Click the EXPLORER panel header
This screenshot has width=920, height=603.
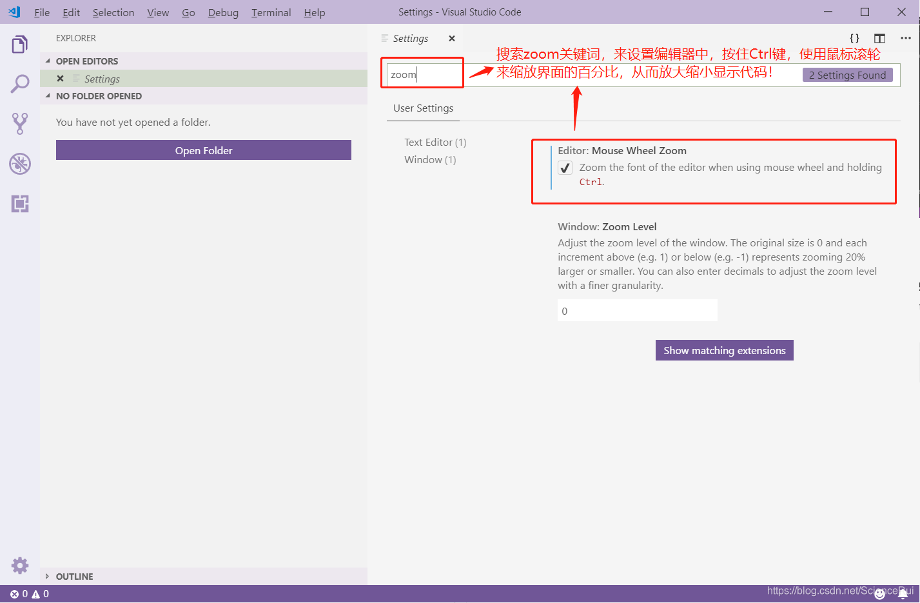click(76, 38)
